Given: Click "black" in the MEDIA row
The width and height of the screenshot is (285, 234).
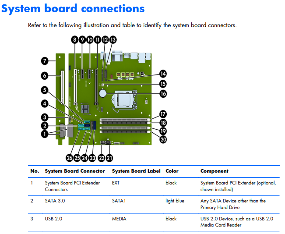Looking at the screenshot, I should pos(171,219).
